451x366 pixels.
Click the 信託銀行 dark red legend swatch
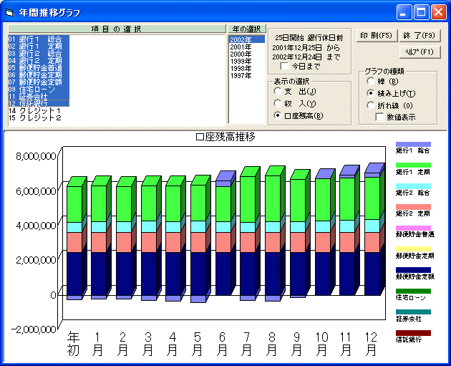pyautogui.click(x=413, y=333)
